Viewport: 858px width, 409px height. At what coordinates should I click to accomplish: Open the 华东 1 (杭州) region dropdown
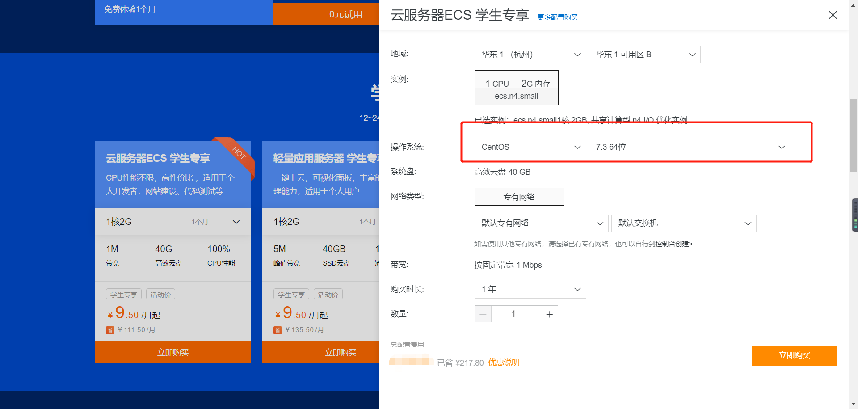530,55
